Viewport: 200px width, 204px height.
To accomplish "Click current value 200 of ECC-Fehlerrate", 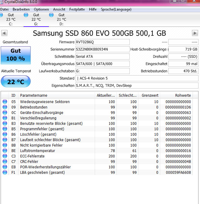I will [x=112, y=156].
